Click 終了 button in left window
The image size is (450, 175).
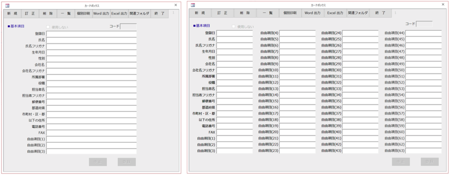point(159,14)
